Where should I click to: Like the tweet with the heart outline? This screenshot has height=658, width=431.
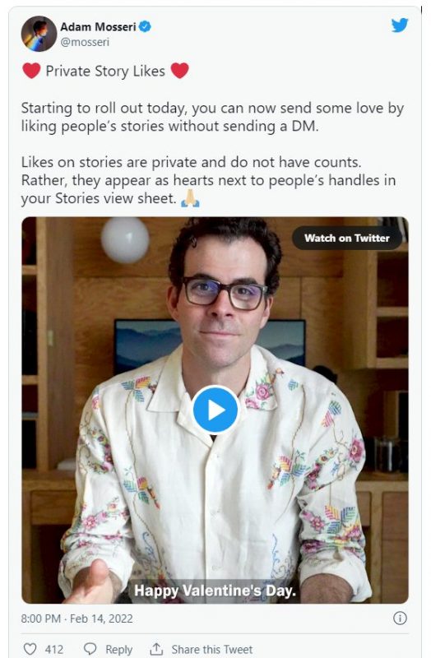pos(30,649)
